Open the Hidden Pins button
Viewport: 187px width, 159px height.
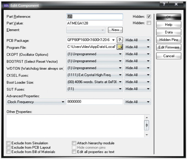(x=169, y=40)
